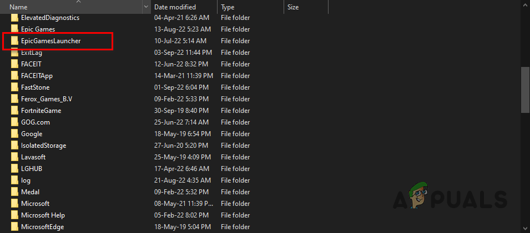Click the FastStone folder icon
Image resolution: width=530 pixels, height=233 pixels.
pos(14,87)
